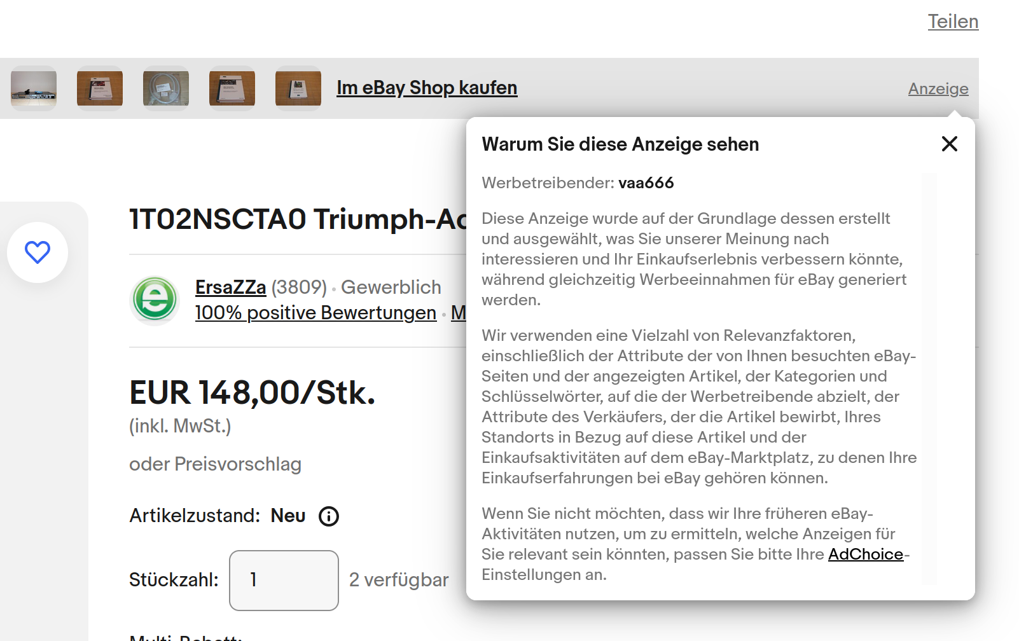
Task: Click advertiser name 'vaa666'
Action: pyautogui.click(x=646, y=183)
